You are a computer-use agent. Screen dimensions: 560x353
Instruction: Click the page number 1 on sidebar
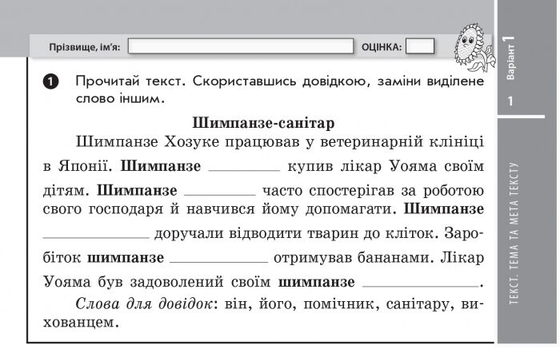[511, 101]
